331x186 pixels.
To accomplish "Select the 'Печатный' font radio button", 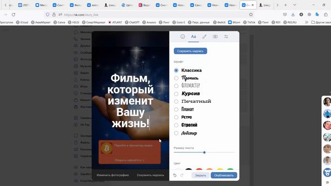I will [176, 101].
